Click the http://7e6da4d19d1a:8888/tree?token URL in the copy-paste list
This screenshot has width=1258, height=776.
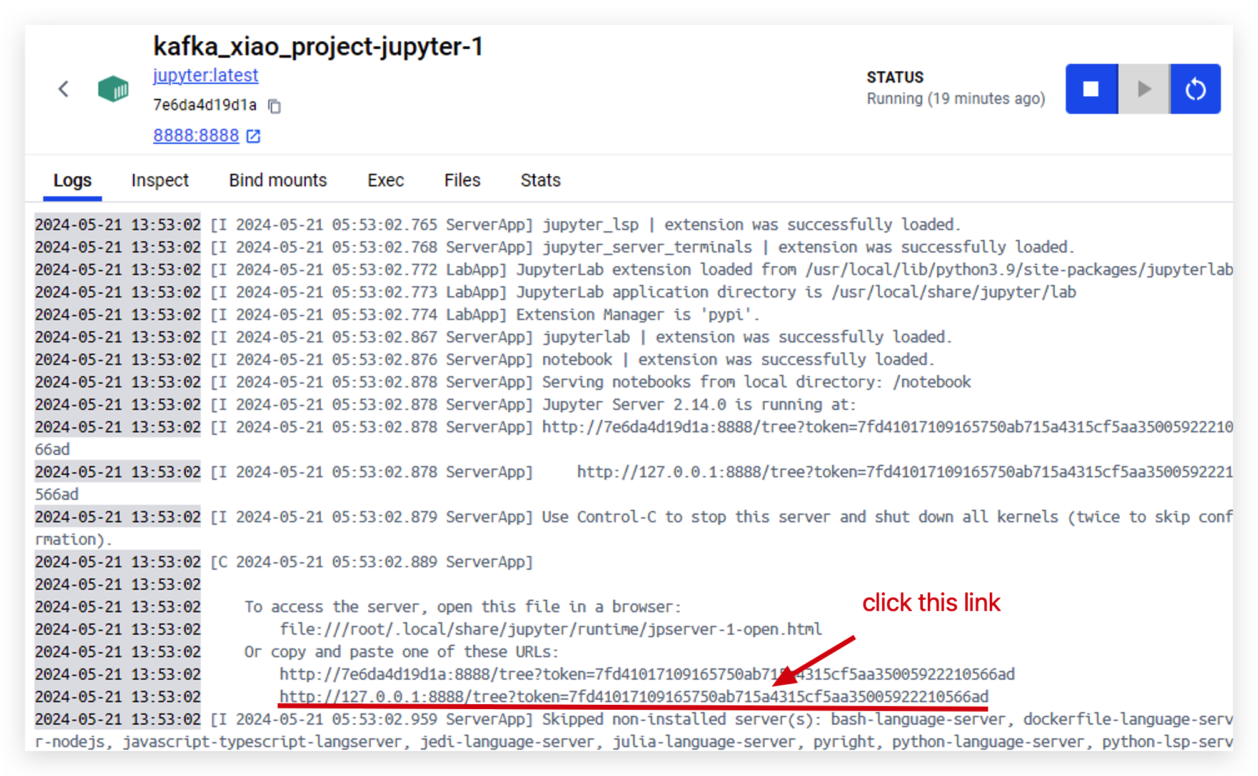pyautogui.click(x=647, y=674)
